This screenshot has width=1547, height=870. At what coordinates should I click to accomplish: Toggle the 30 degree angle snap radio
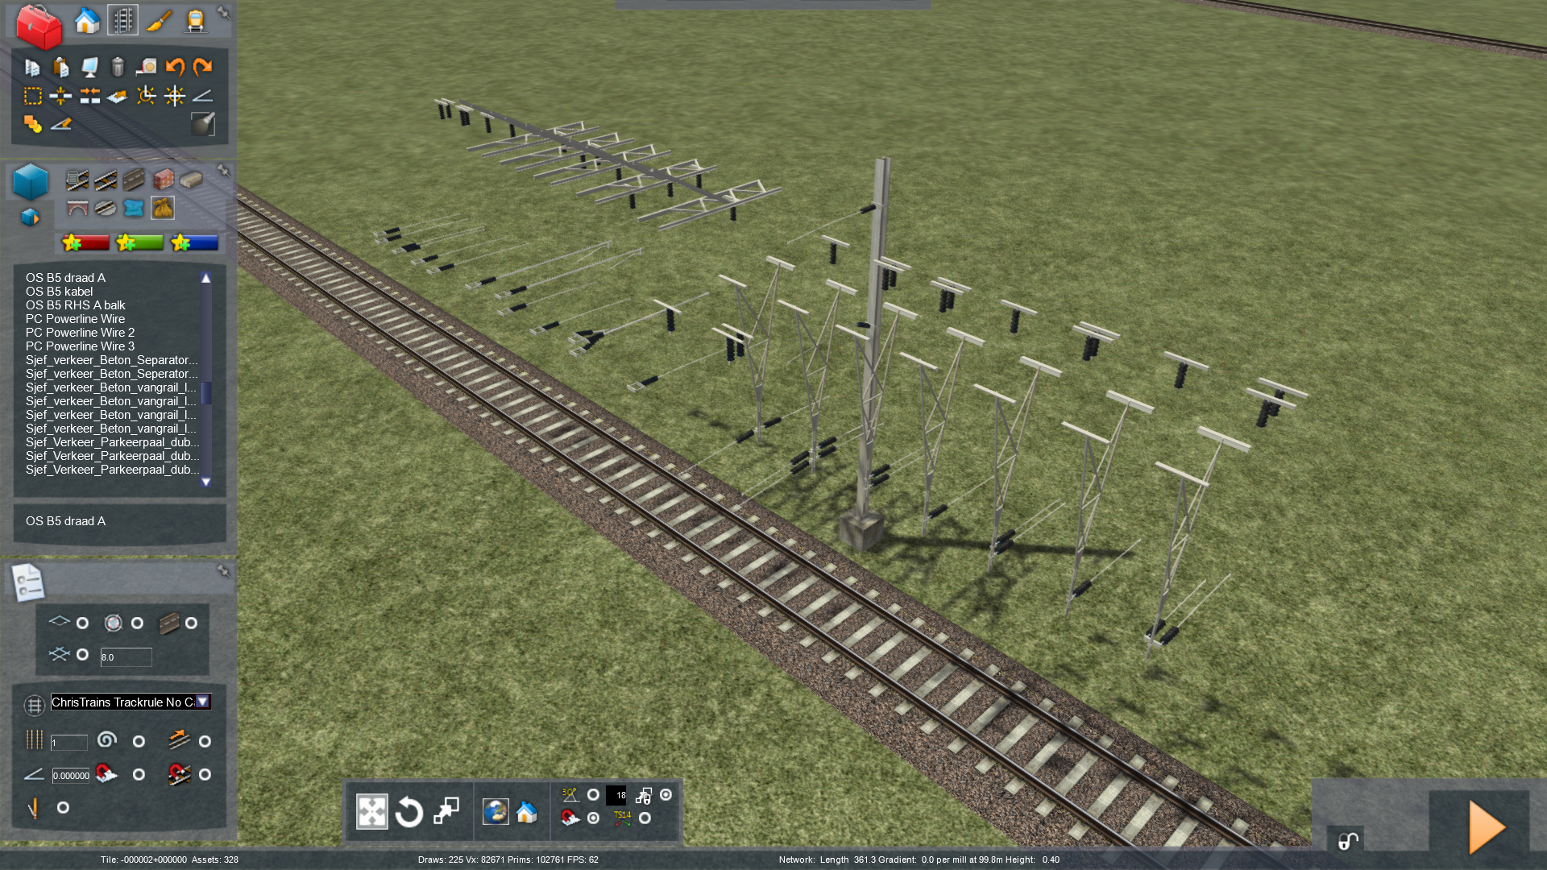click(x=593, y=795)
